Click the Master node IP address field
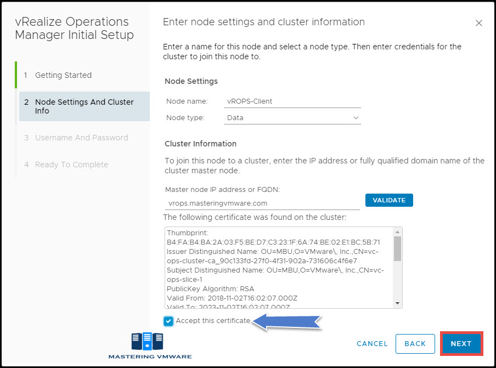 point(262,203)
